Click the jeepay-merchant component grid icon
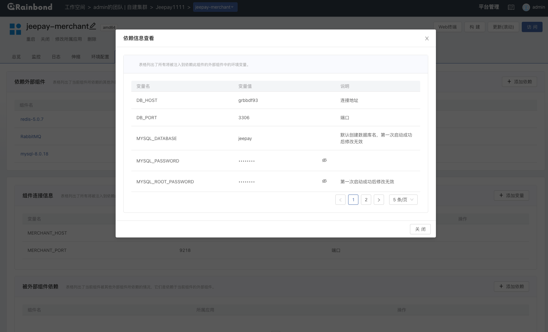The height and width of the screenshot is (332, 548). (15, 29)
